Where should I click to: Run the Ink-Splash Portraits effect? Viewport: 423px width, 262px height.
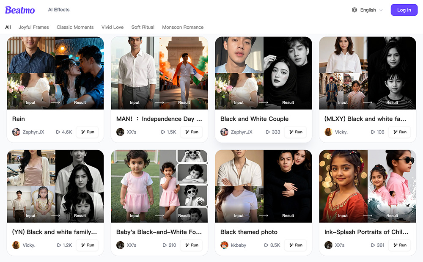[x=400, y=245]
